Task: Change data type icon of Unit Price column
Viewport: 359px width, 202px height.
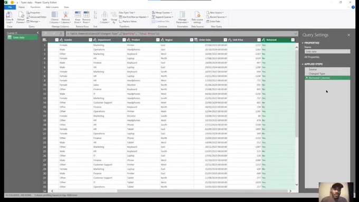Action: click(230, 40)
